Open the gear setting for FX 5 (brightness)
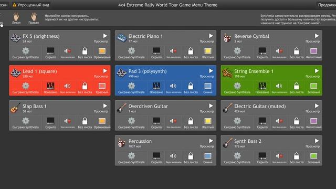 26,51
